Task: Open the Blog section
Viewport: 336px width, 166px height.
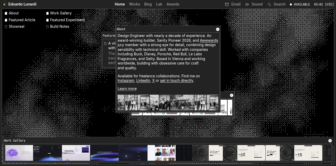Action: click(x=148, y=4)
